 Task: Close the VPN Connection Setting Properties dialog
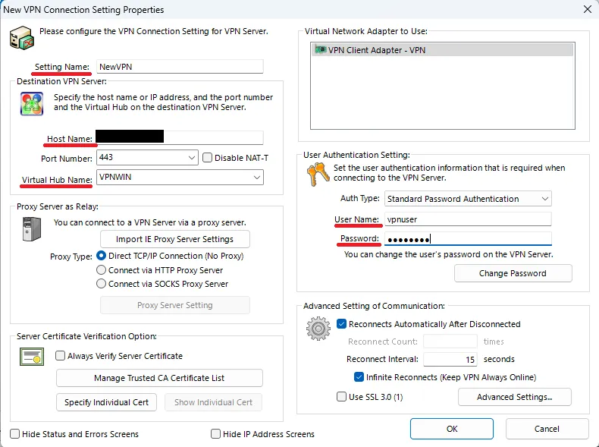588,9
